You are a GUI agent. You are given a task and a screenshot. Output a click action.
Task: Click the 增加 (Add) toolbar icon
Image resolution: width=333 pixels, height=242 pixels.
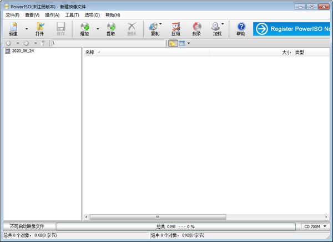tap(84, 29)
